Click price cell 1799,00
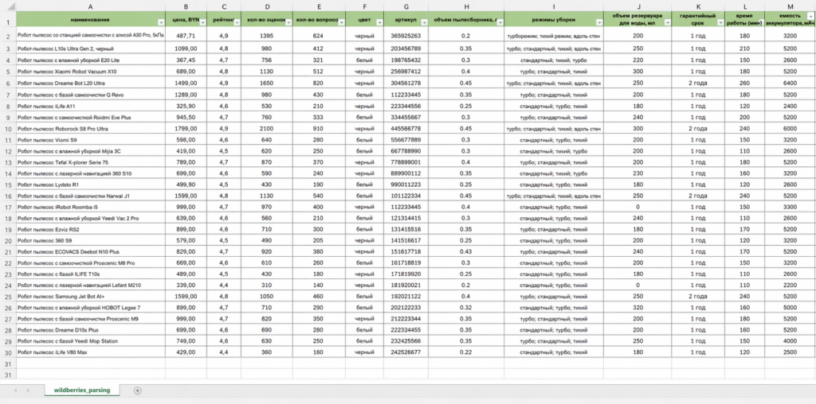816x404 pixels. [186, 129]
